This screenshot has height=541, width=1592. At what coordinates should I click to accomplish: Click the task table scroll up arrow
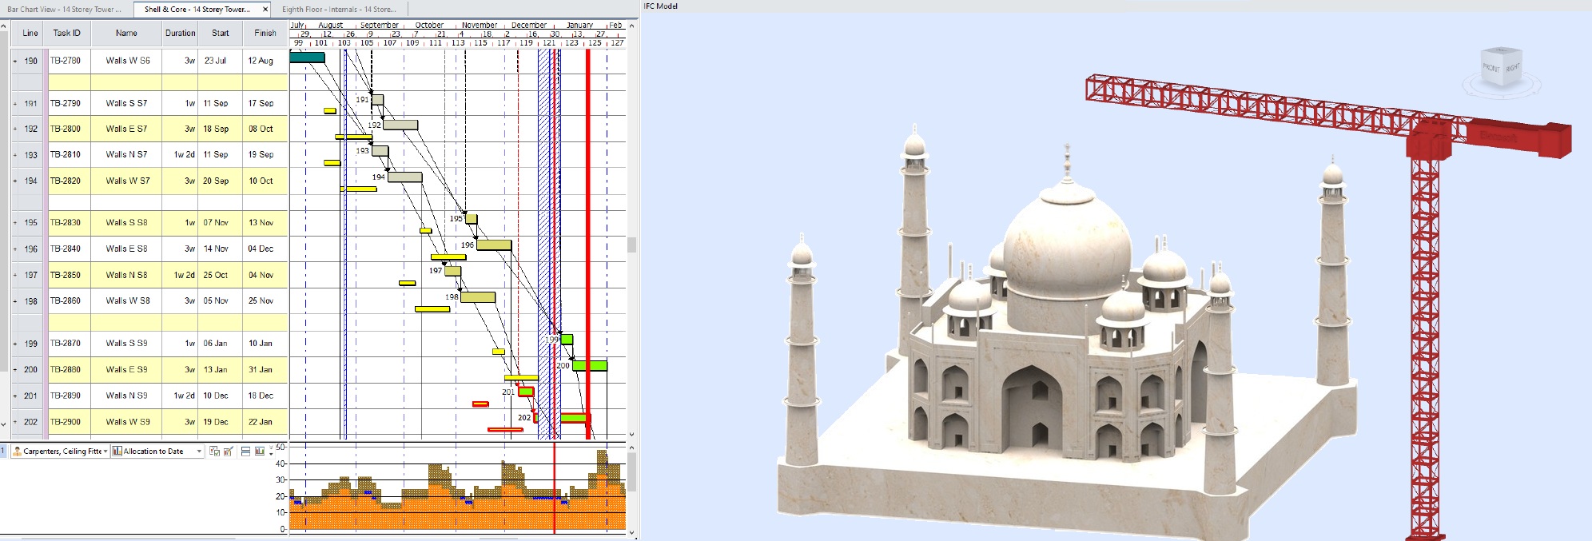4,26
